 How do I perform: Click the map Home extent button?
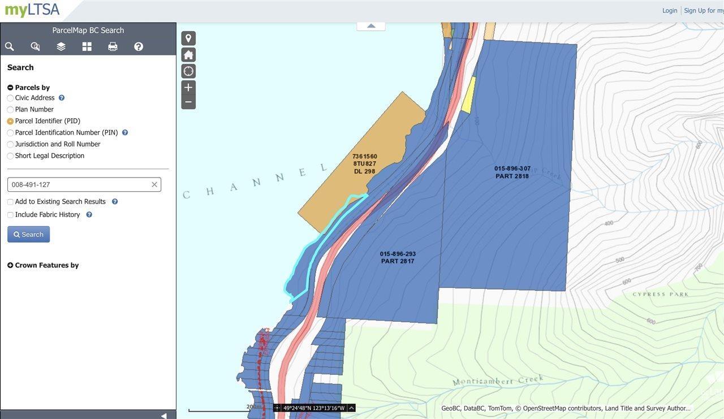point(188,55)
